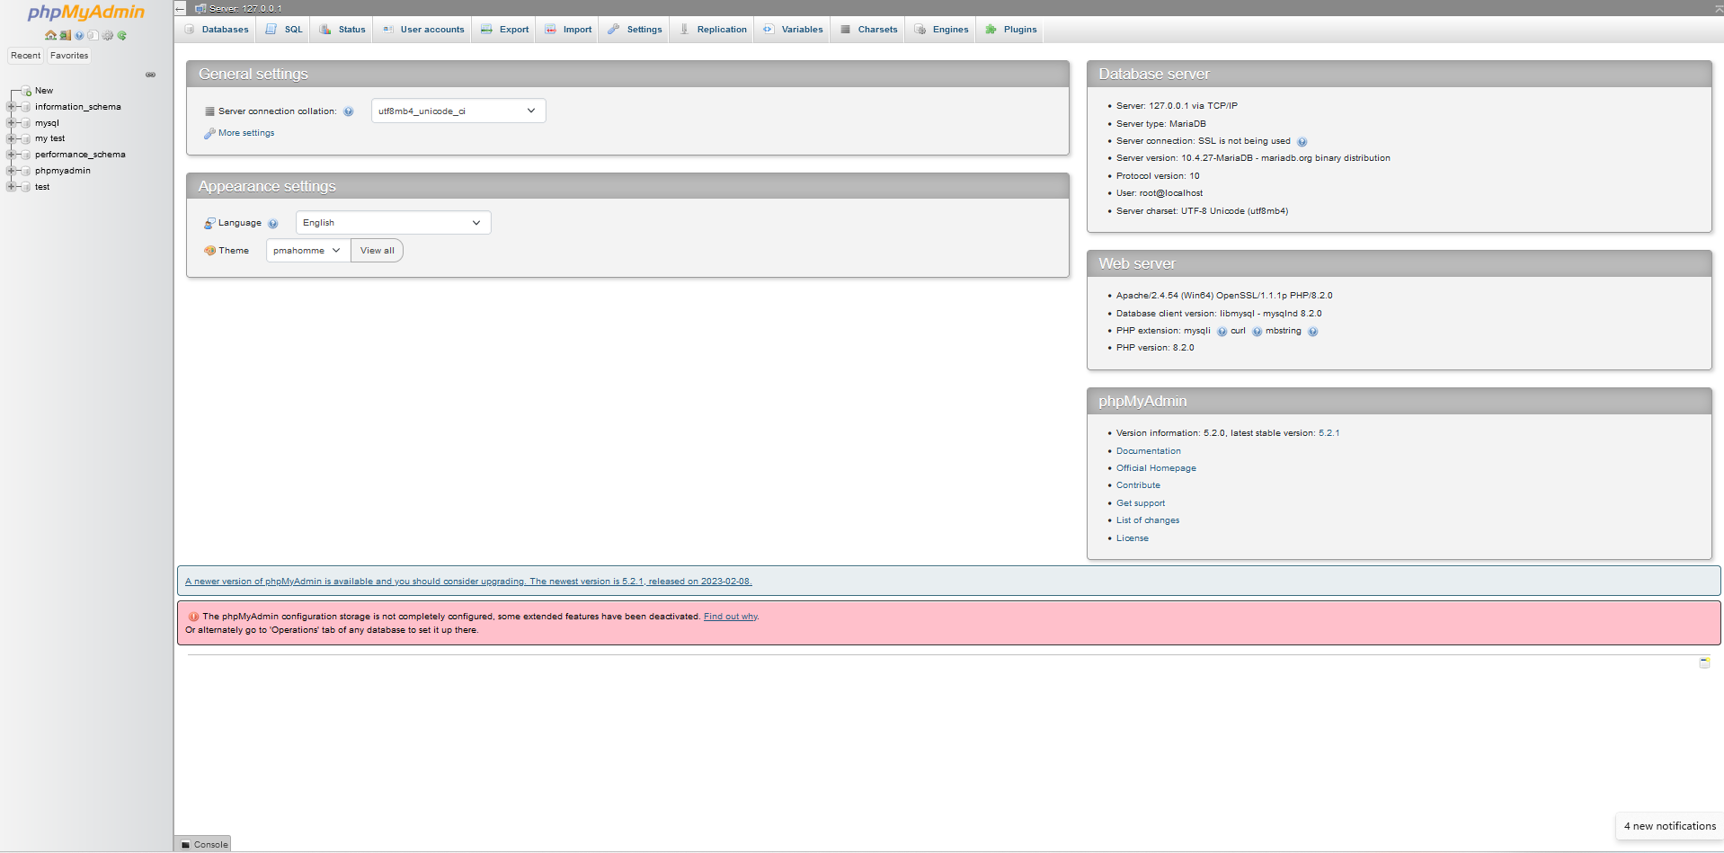This screenshot has height=853, width=1724.
Task: Open Server connection collation dropdown
Action: coord(458,111)
